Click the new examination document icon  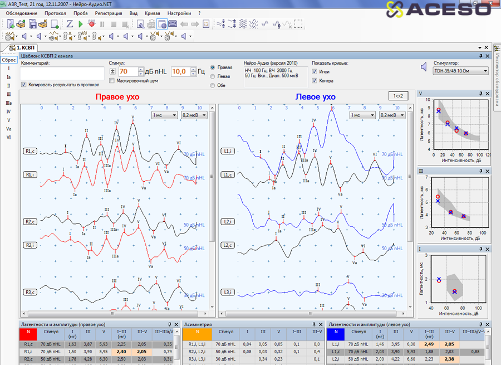(11, 24)
